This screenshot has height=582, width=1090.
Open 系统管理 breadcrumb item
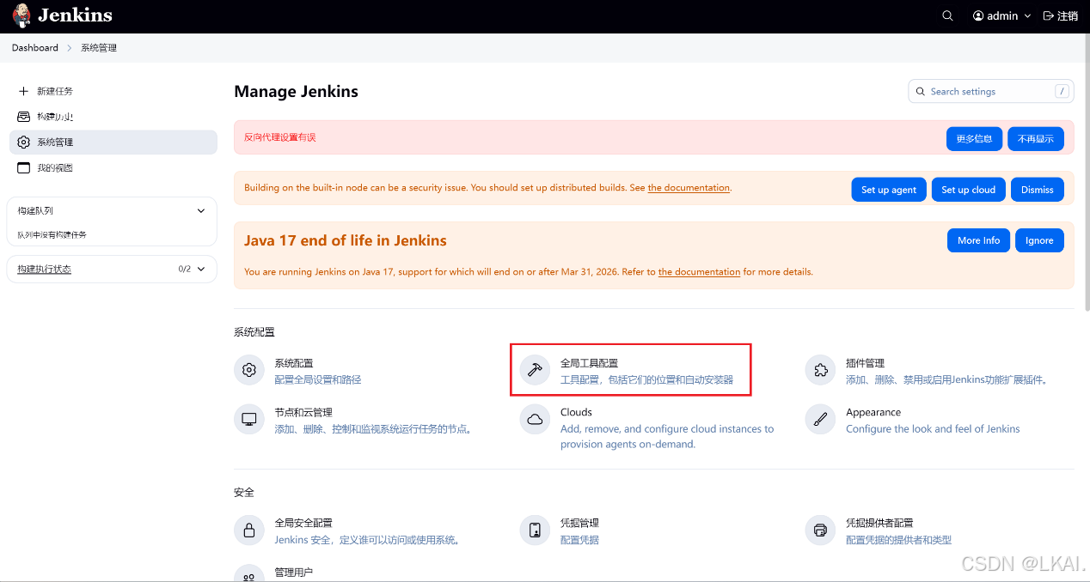tap(99, 48)
